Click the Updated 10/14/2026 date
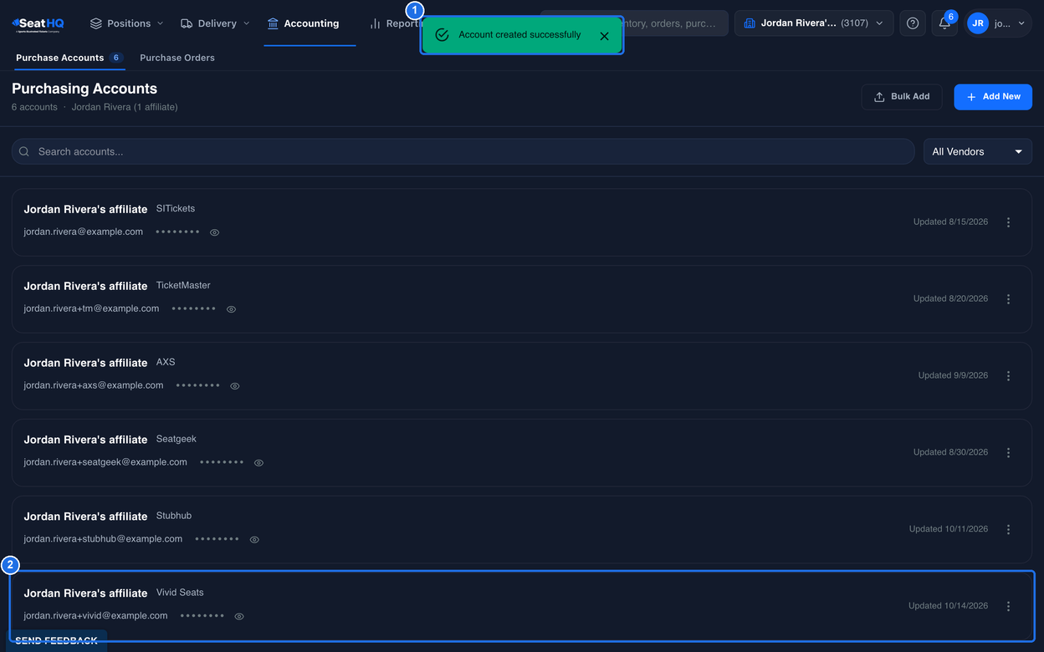1044x652 pixels. point(949,607)
